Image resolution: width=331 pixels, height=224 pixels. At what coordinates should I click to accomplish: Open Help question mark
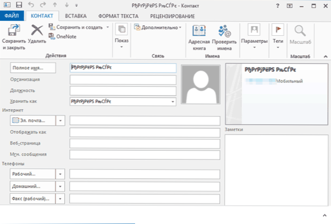(278, 6)
